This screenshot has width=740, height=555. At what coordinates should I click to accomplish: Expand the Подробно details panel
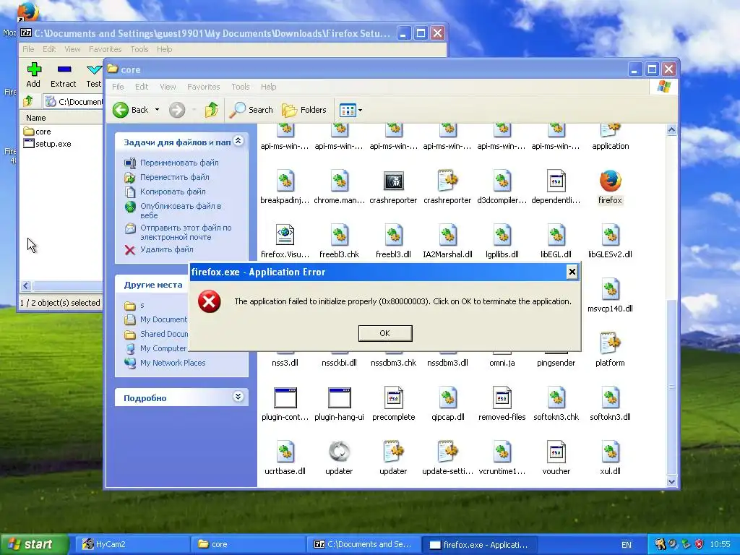[x=238, y=397]
